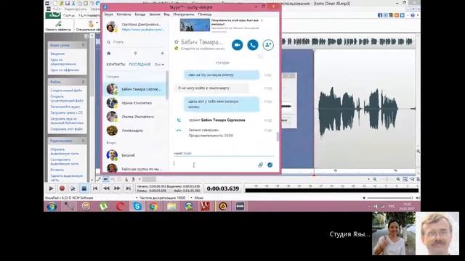Open Facebook share icon in WavePad
465x261 pixels.
pos(380,15)
